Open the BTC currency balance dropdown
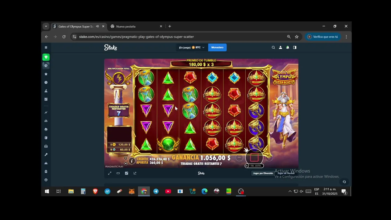The height and width of the screenshot is (220, 391). click(x=192, y=47)
